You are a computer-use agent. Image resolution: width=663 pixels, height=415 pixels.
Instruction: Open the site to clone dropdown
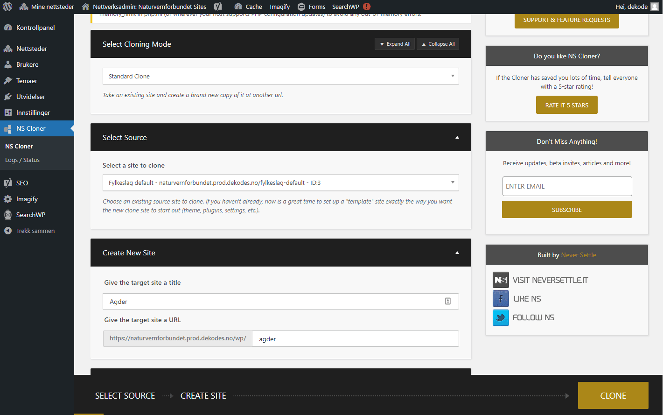(x=280, y=183)
